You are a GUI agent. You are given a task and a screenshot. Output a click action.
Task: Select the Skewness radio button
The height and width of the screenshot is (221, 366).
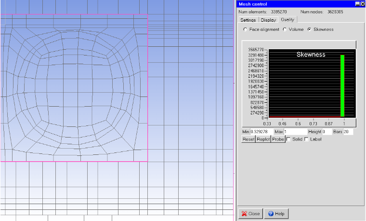309,29
